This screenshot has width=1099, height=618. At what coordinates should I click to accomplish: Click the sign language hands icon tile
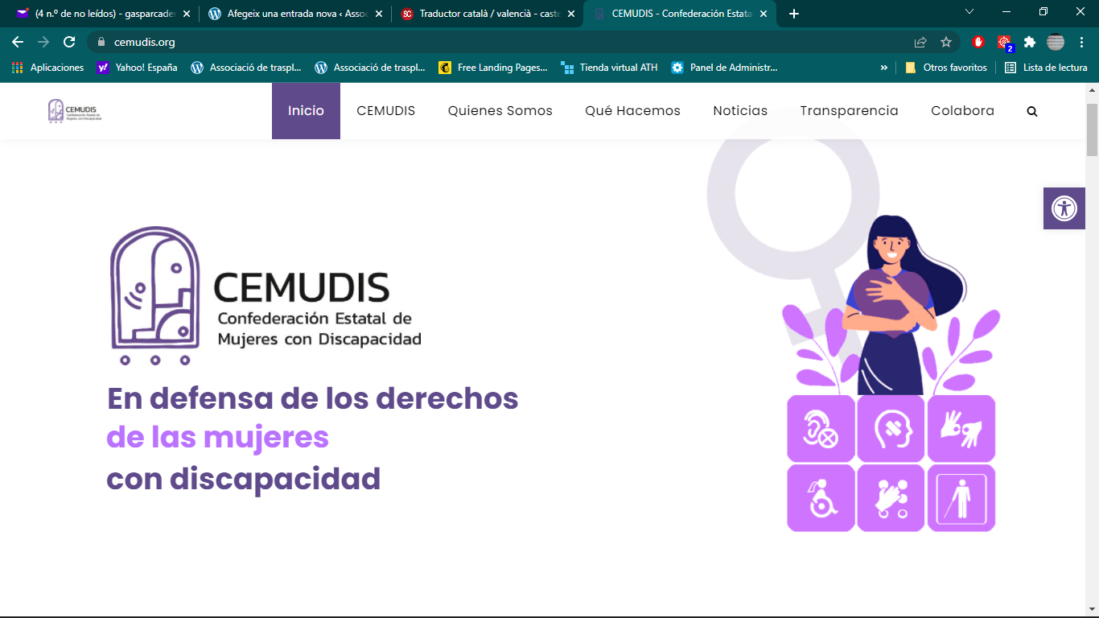(x=961, y=428)
